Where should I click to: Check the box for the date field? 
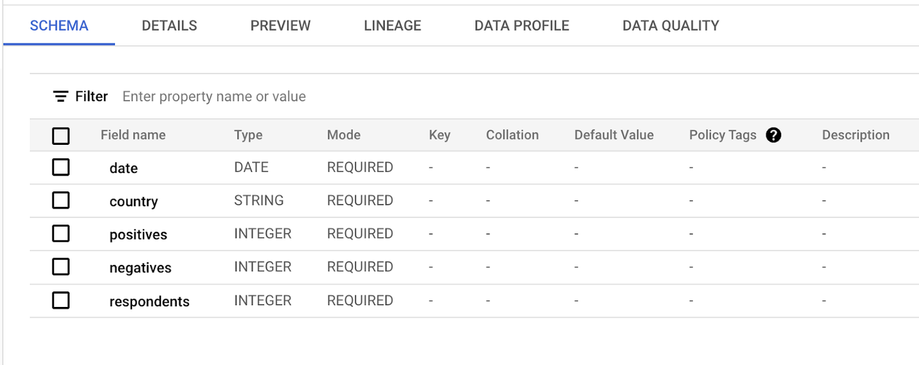pos(61,168)
